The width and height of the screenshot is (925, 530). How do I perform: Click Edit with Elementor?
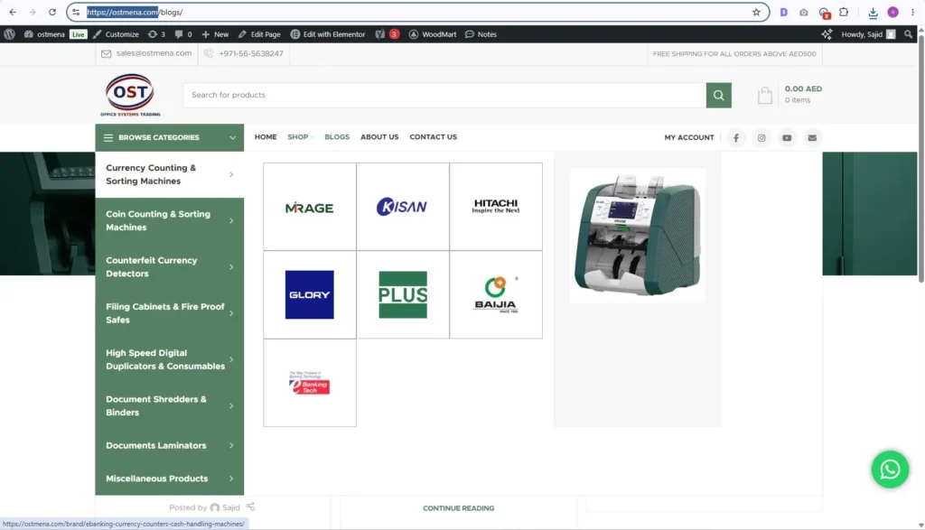tap(328, 34)
